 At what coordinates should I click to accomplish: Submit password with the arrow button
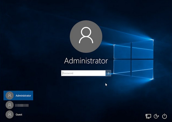pos(108,73)
